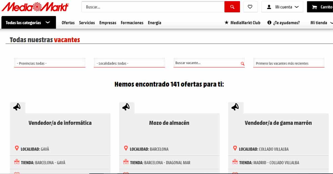The height and width of the screenshot is (174, 333).
Task: Open the wishlist heart icon
Action: click(x=251, y=7)
